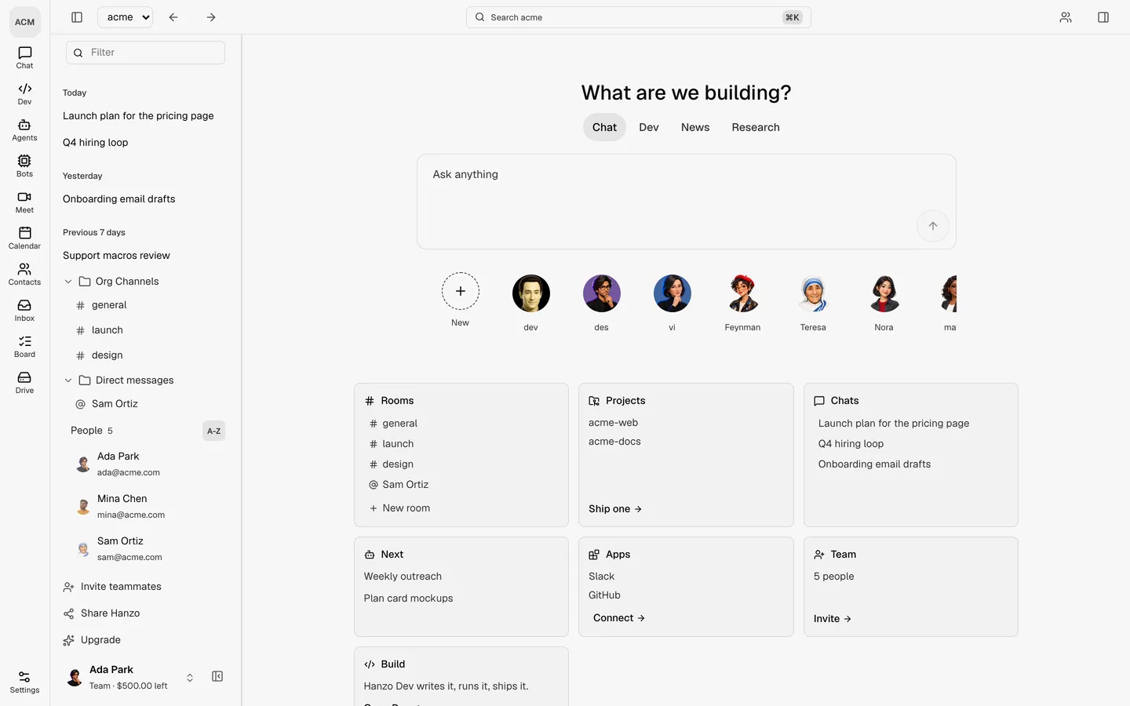1130x706 pixels.
Task: Open the Chat section in left rail
Action: [x=24, y=58]
